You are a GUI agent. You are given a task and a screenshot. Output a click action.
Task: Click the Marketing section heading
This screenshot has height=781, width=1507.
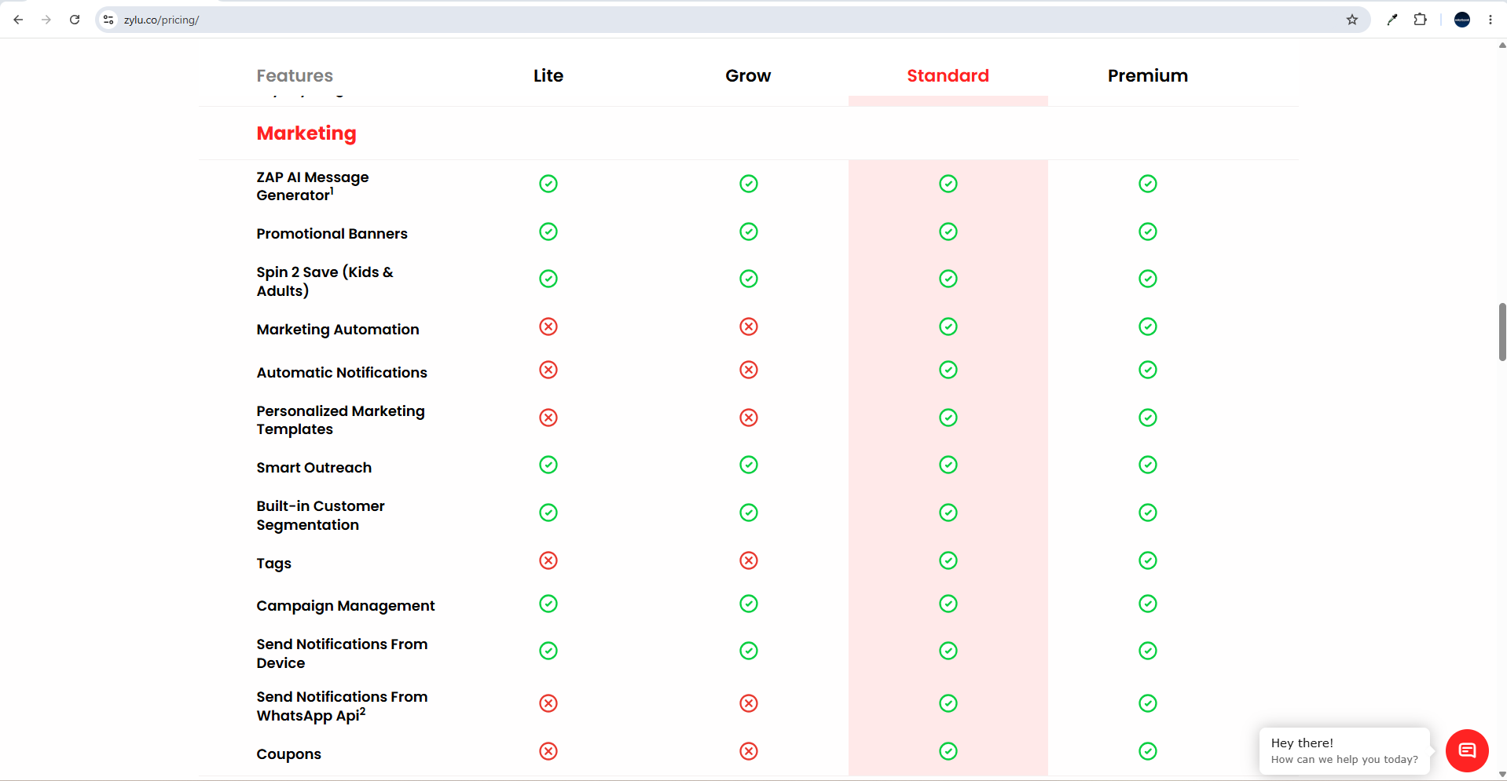(306, 133)
